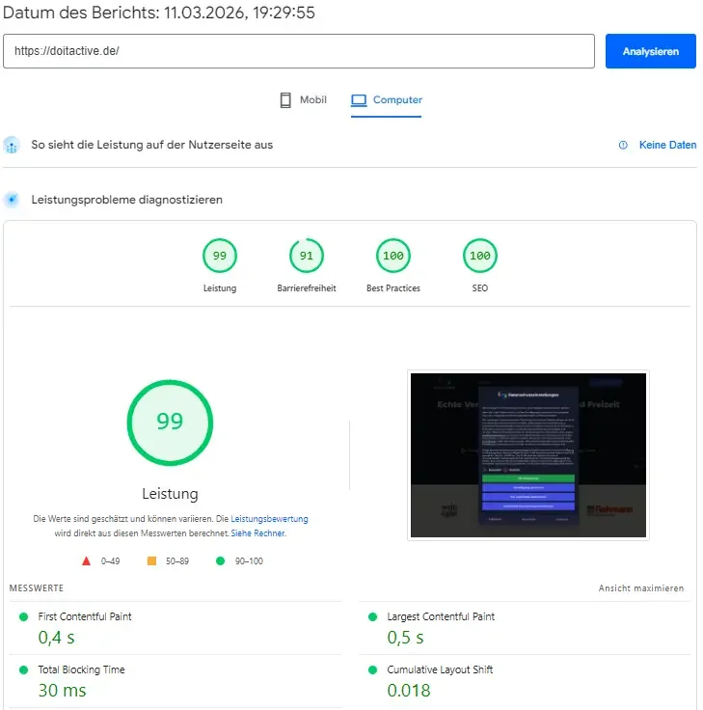Click the Analysieren button
This screenshot has width=703, height=710.
click(x=651, y=51)
